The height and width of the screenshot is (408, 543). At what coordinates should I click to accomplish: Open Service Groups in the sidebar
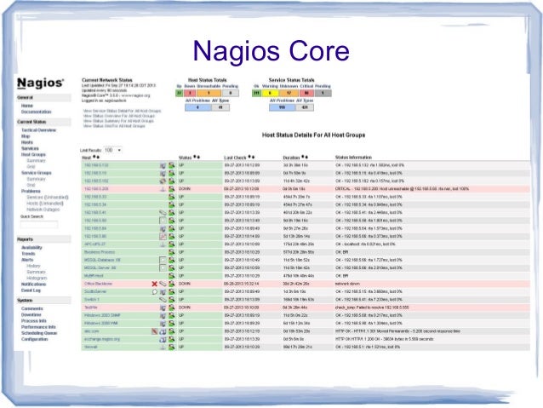[x=37, y=173]
